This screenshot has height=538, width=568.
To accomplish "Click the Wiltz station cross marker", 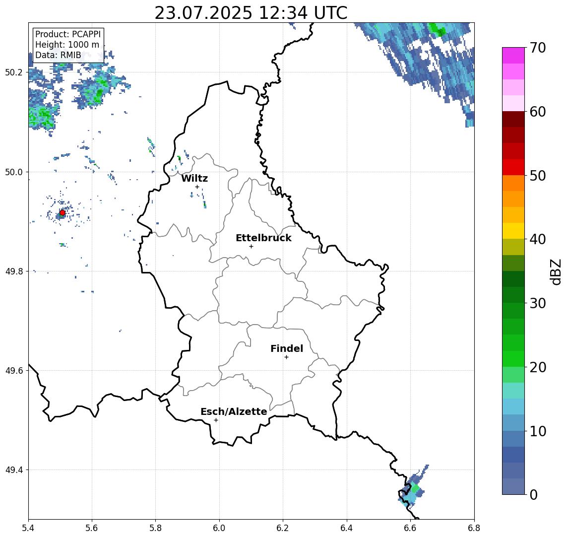I will coord(197,187).
